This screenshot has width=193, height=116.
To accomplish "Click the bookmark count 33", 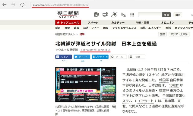I will (x=101, y=61).
